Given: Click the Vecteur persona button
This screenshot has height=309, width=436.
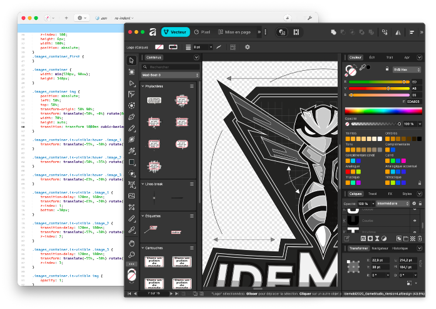Looking at the screenshot, I should coord(175,32).
